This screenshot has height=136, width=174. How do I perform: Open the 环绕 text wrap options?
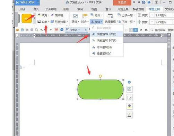pyautogui.click(x=75, y=18)
